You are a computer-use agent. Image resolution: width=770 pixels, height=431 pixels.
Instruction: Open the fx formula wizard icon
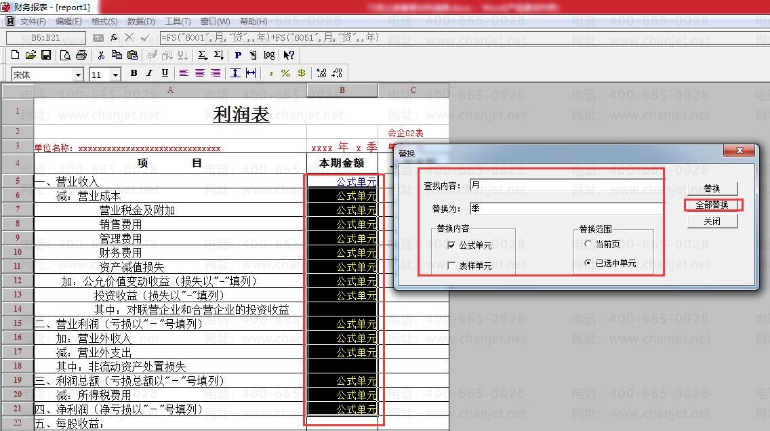coord(113,38)
